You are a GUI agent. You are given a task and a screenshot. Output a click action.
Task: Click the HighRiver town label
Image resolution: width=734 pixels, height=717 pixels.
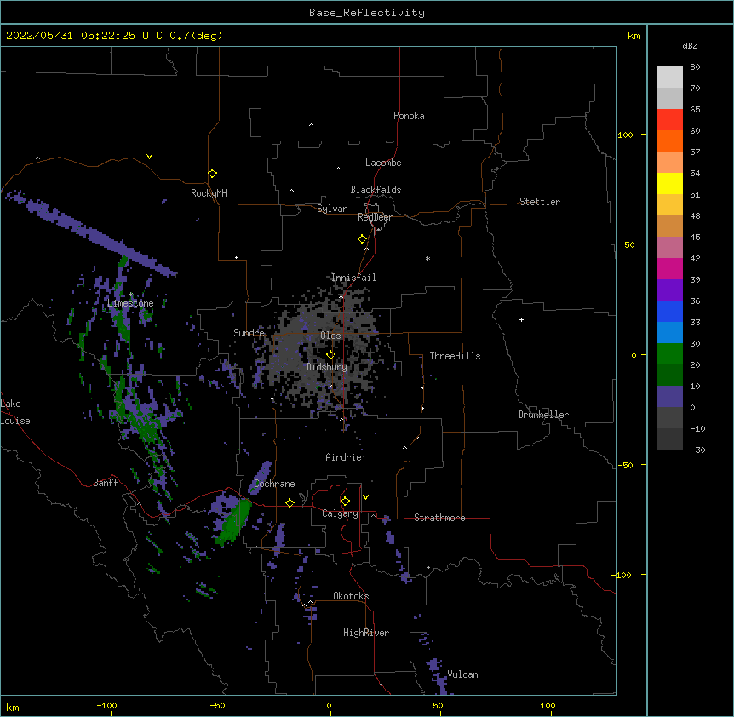[x=366, y=633]
